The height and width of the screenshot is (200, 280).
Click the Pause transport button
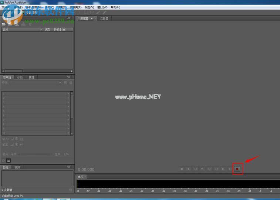coord(196,169)
